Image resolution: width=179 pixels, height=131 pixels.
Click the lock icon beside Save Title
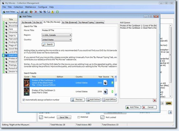point(41,117)
